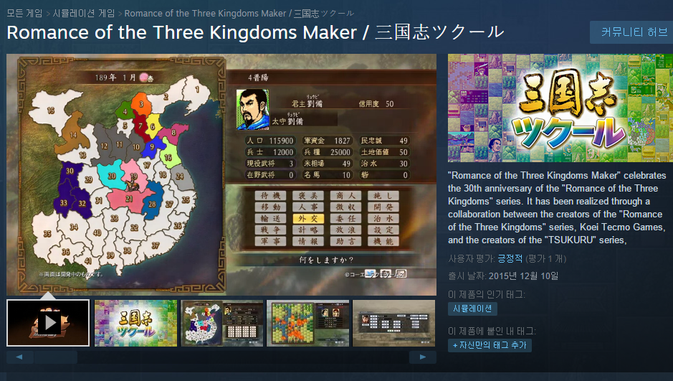This screenshot has height=381, width=673.
Task: Click the left arrow of thumbnail scrollbar
Action: [x=19, y=357]
